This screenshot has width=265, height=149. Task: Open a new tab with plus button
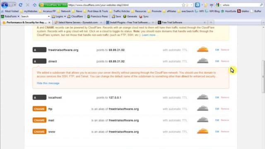[x=211, y=22]
